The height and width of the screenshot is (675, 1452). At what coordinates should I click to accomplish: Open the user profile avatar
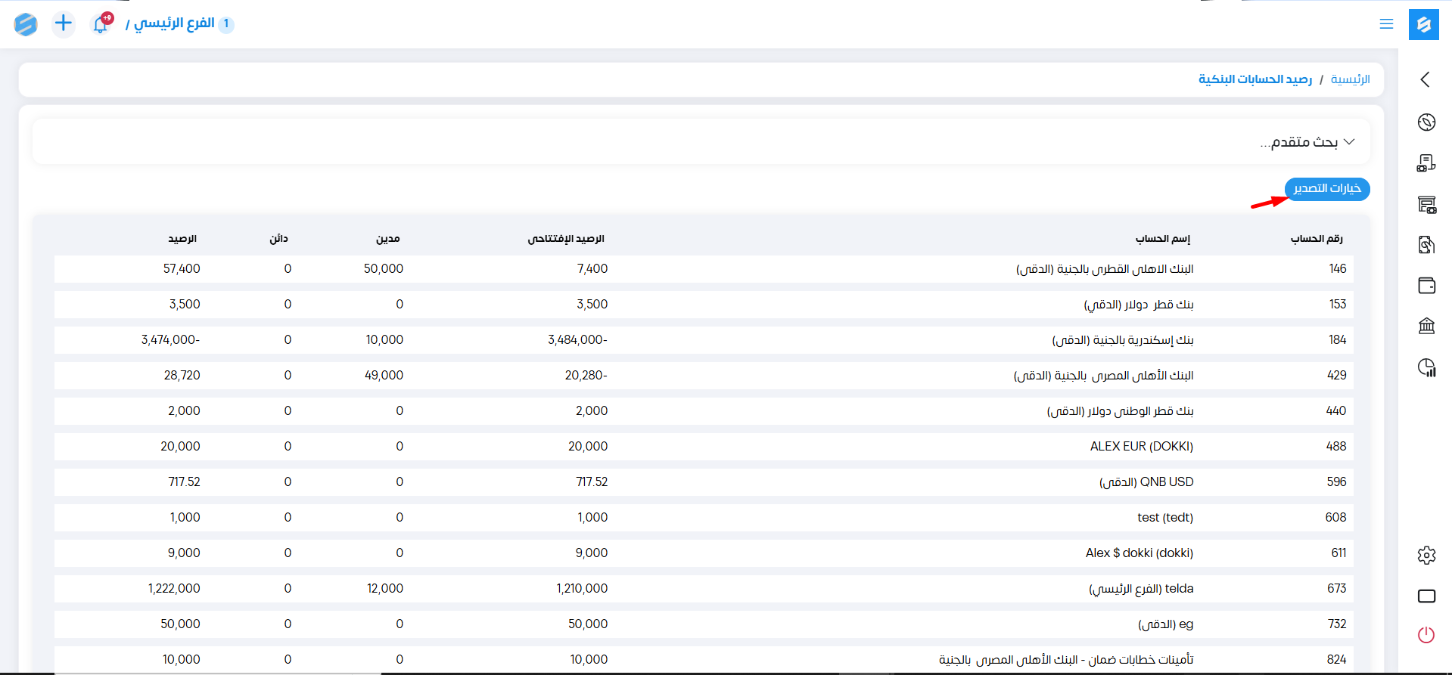[x=26, y=24]
